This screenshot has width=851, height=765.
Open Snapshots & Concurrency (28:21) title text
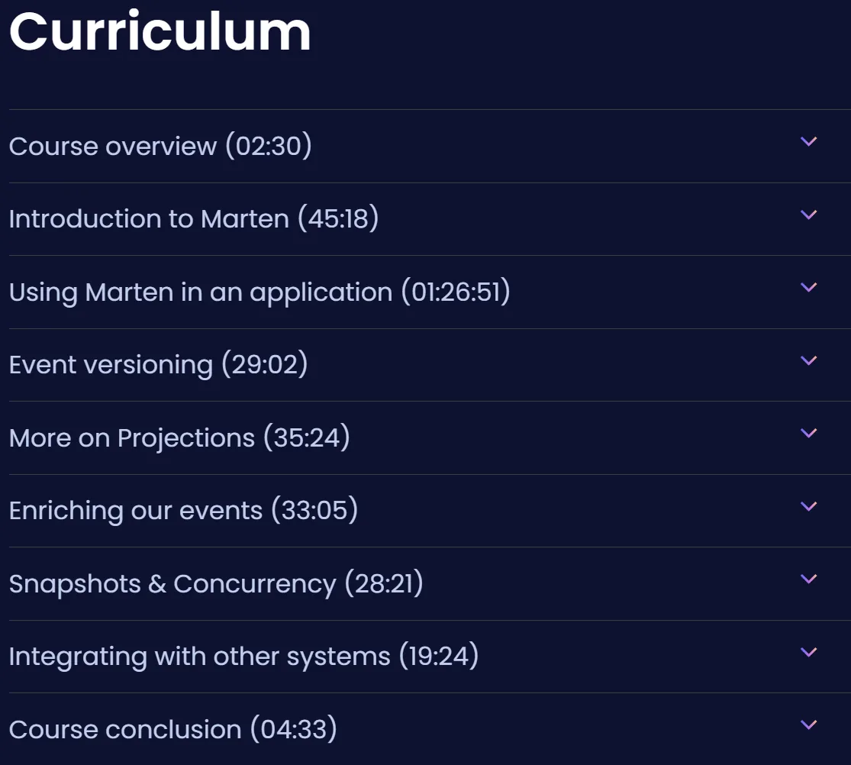coord(216,583)
